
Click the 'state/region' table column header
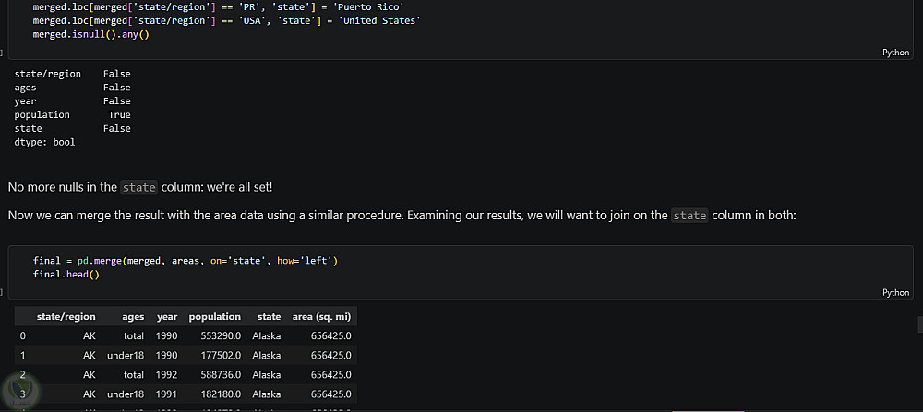tap(66, 317)
